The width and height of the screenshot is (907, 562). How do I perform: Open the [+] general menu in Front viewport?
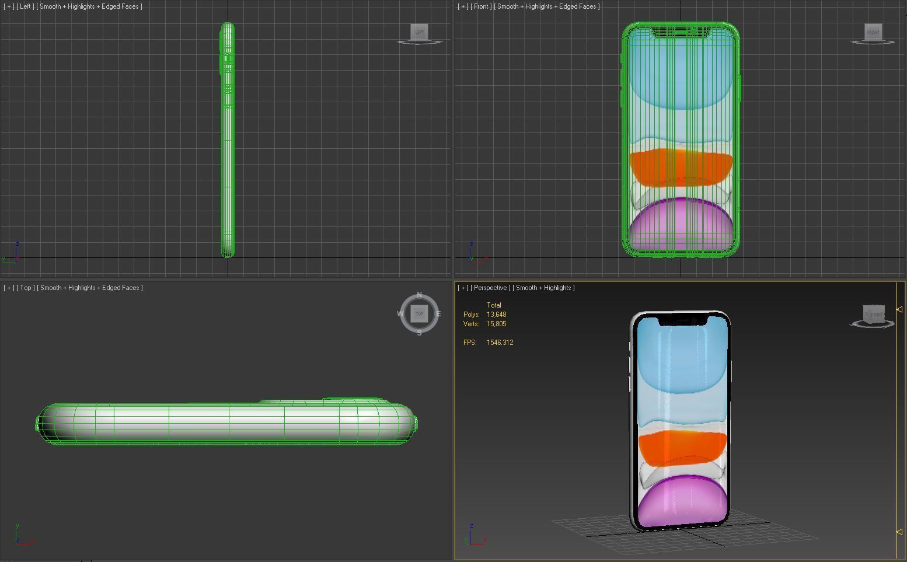463,6
